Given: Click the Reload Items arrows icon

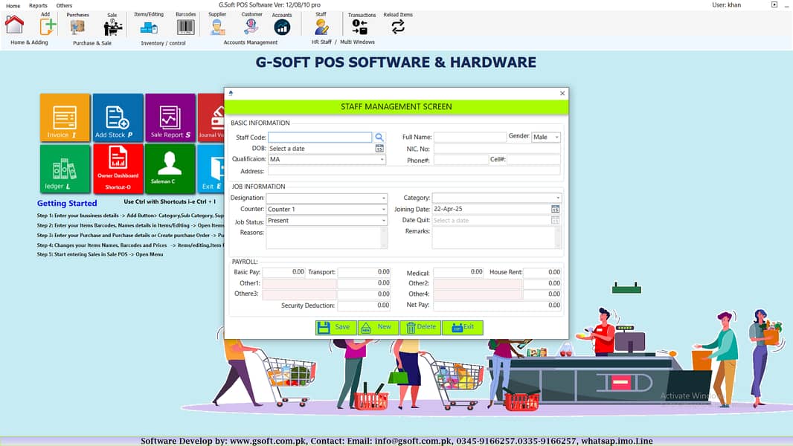Looking at the screenshot, I should coord(398,27).
